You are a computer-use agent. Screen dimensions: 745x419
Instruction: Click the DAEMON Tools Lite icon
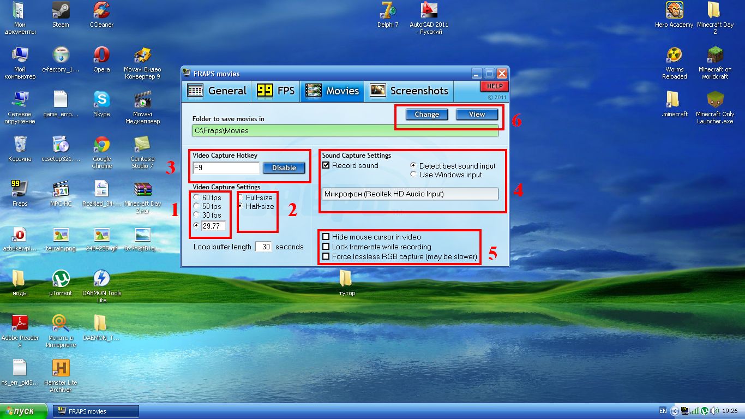[101, 279]
